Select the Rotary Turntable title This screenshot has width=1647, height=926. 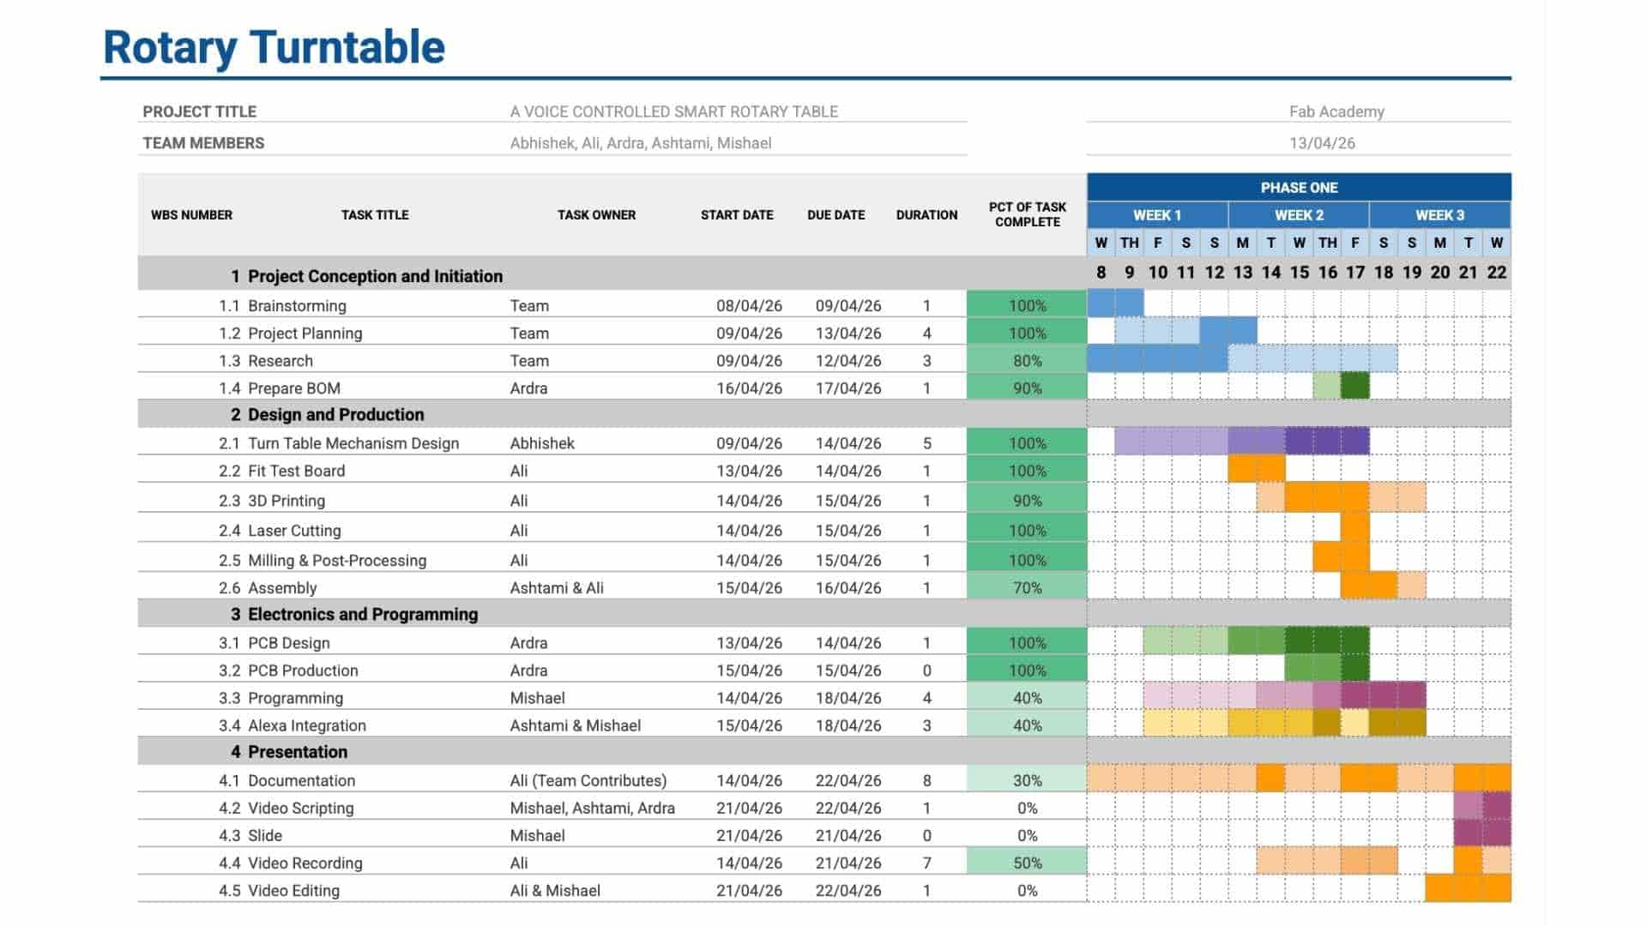(x=274, y=49)
